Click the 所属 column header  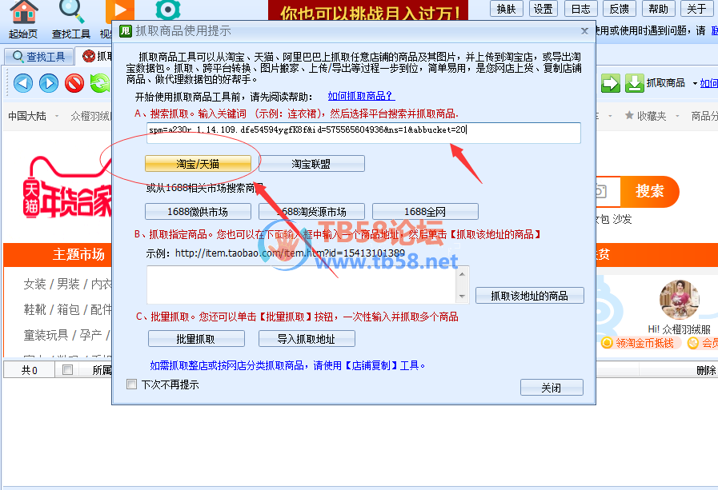point(102,370)
